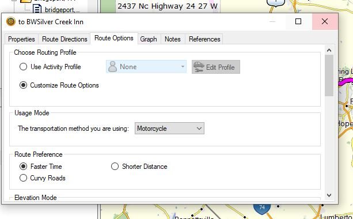
Task: Switch to the Properties tab
Action: 21,39
